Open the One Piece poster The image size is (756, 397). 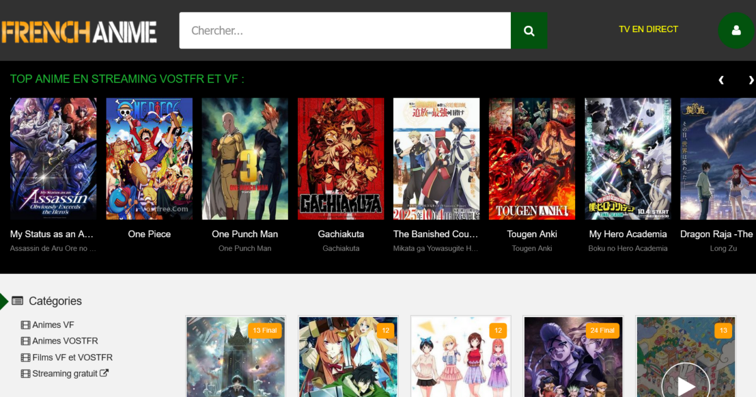pos(149,159)
